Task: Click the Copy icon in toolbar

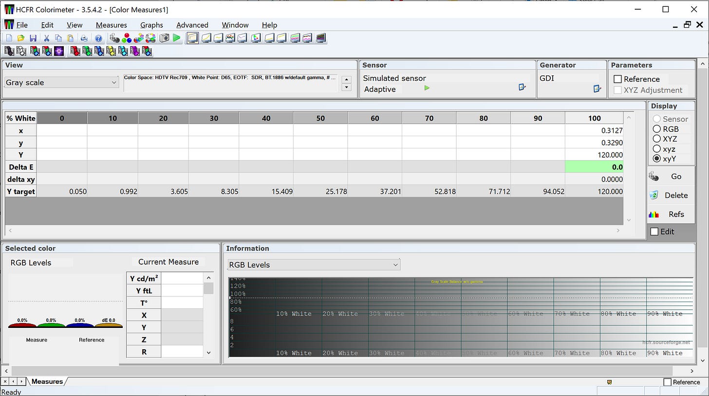Action: pyautogui.click(x=58, y=38)
